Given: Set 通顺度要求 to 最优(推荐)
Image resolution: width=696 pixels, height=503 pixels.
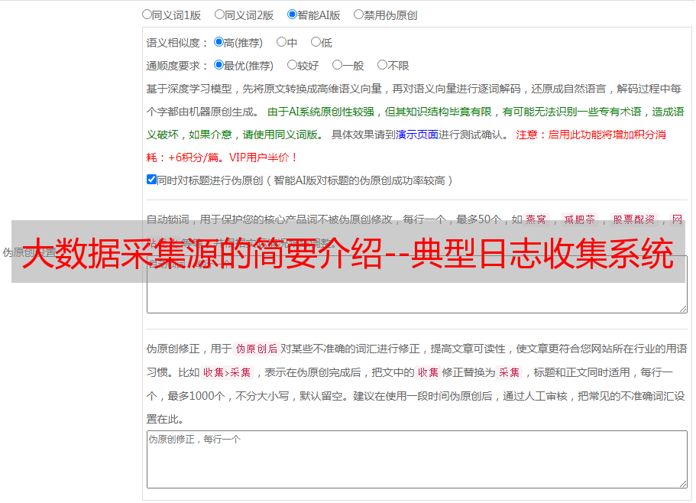Looking at the screenshot, I should click(x=219, y=65).
